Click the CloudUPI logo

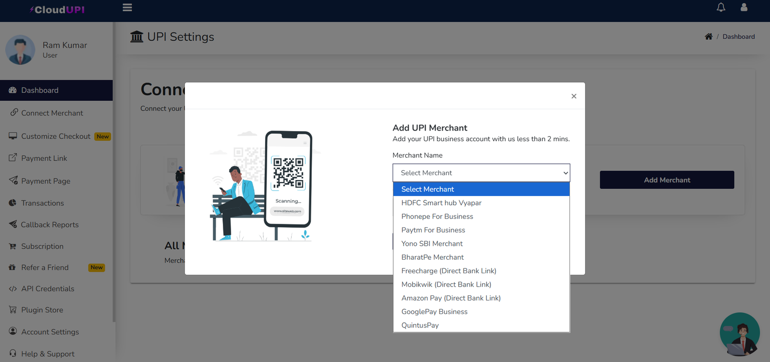click(x=57, y=10)
